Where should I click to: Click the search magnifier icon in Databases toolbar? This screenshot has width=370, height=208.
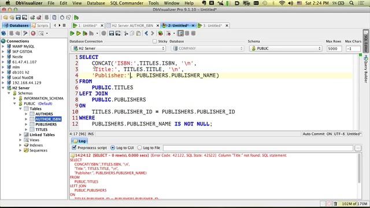pyautogui.click(x=41, y=34)
